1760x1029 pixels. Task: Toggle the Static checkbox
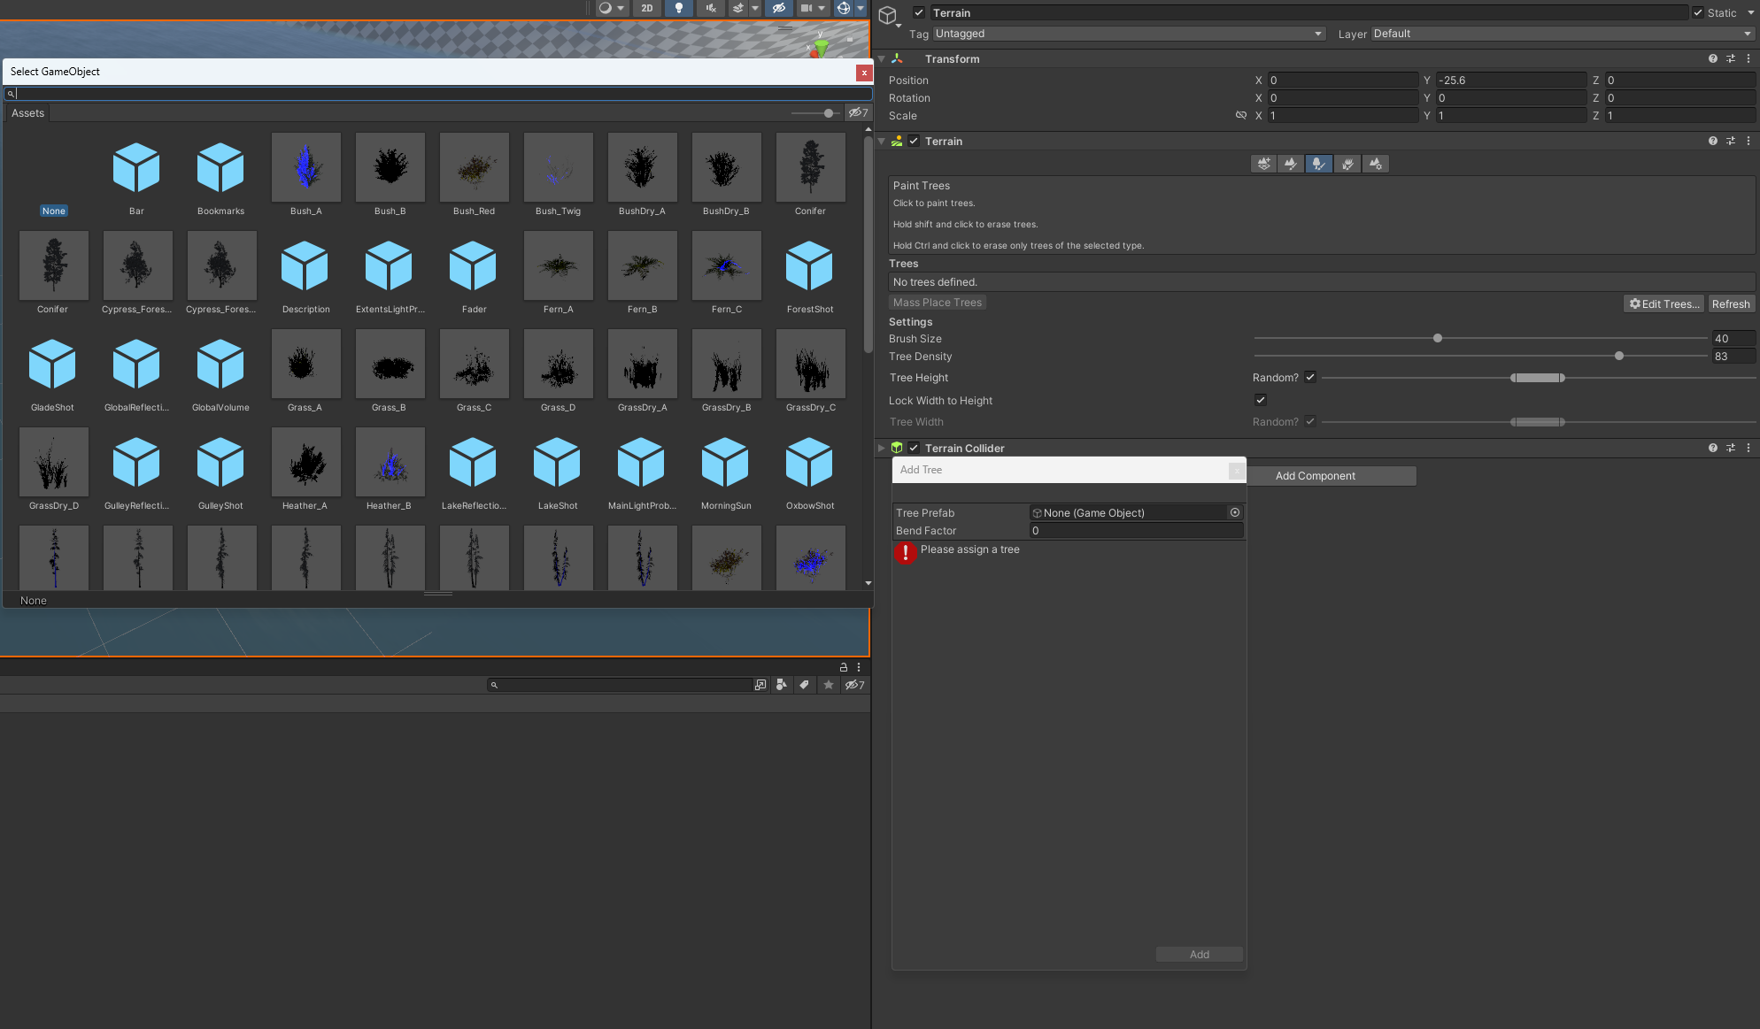click(x=1698, y=12)
